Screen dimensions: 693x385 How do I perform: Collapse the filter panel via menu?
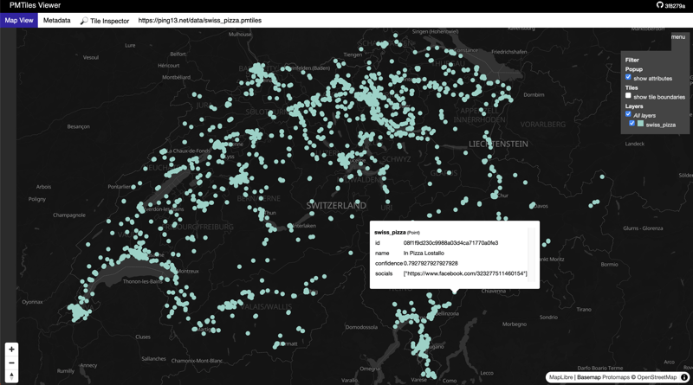click(x=677, y=37)
